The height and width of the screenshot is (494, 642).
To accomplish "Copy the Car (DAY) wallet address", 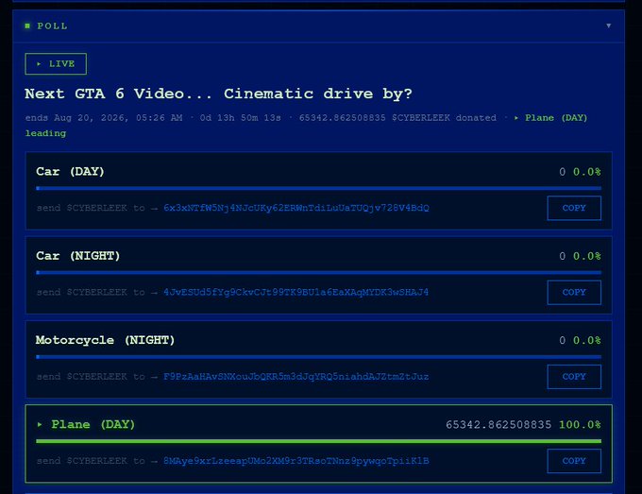I will pyautogui.click(x=574, y=208).
